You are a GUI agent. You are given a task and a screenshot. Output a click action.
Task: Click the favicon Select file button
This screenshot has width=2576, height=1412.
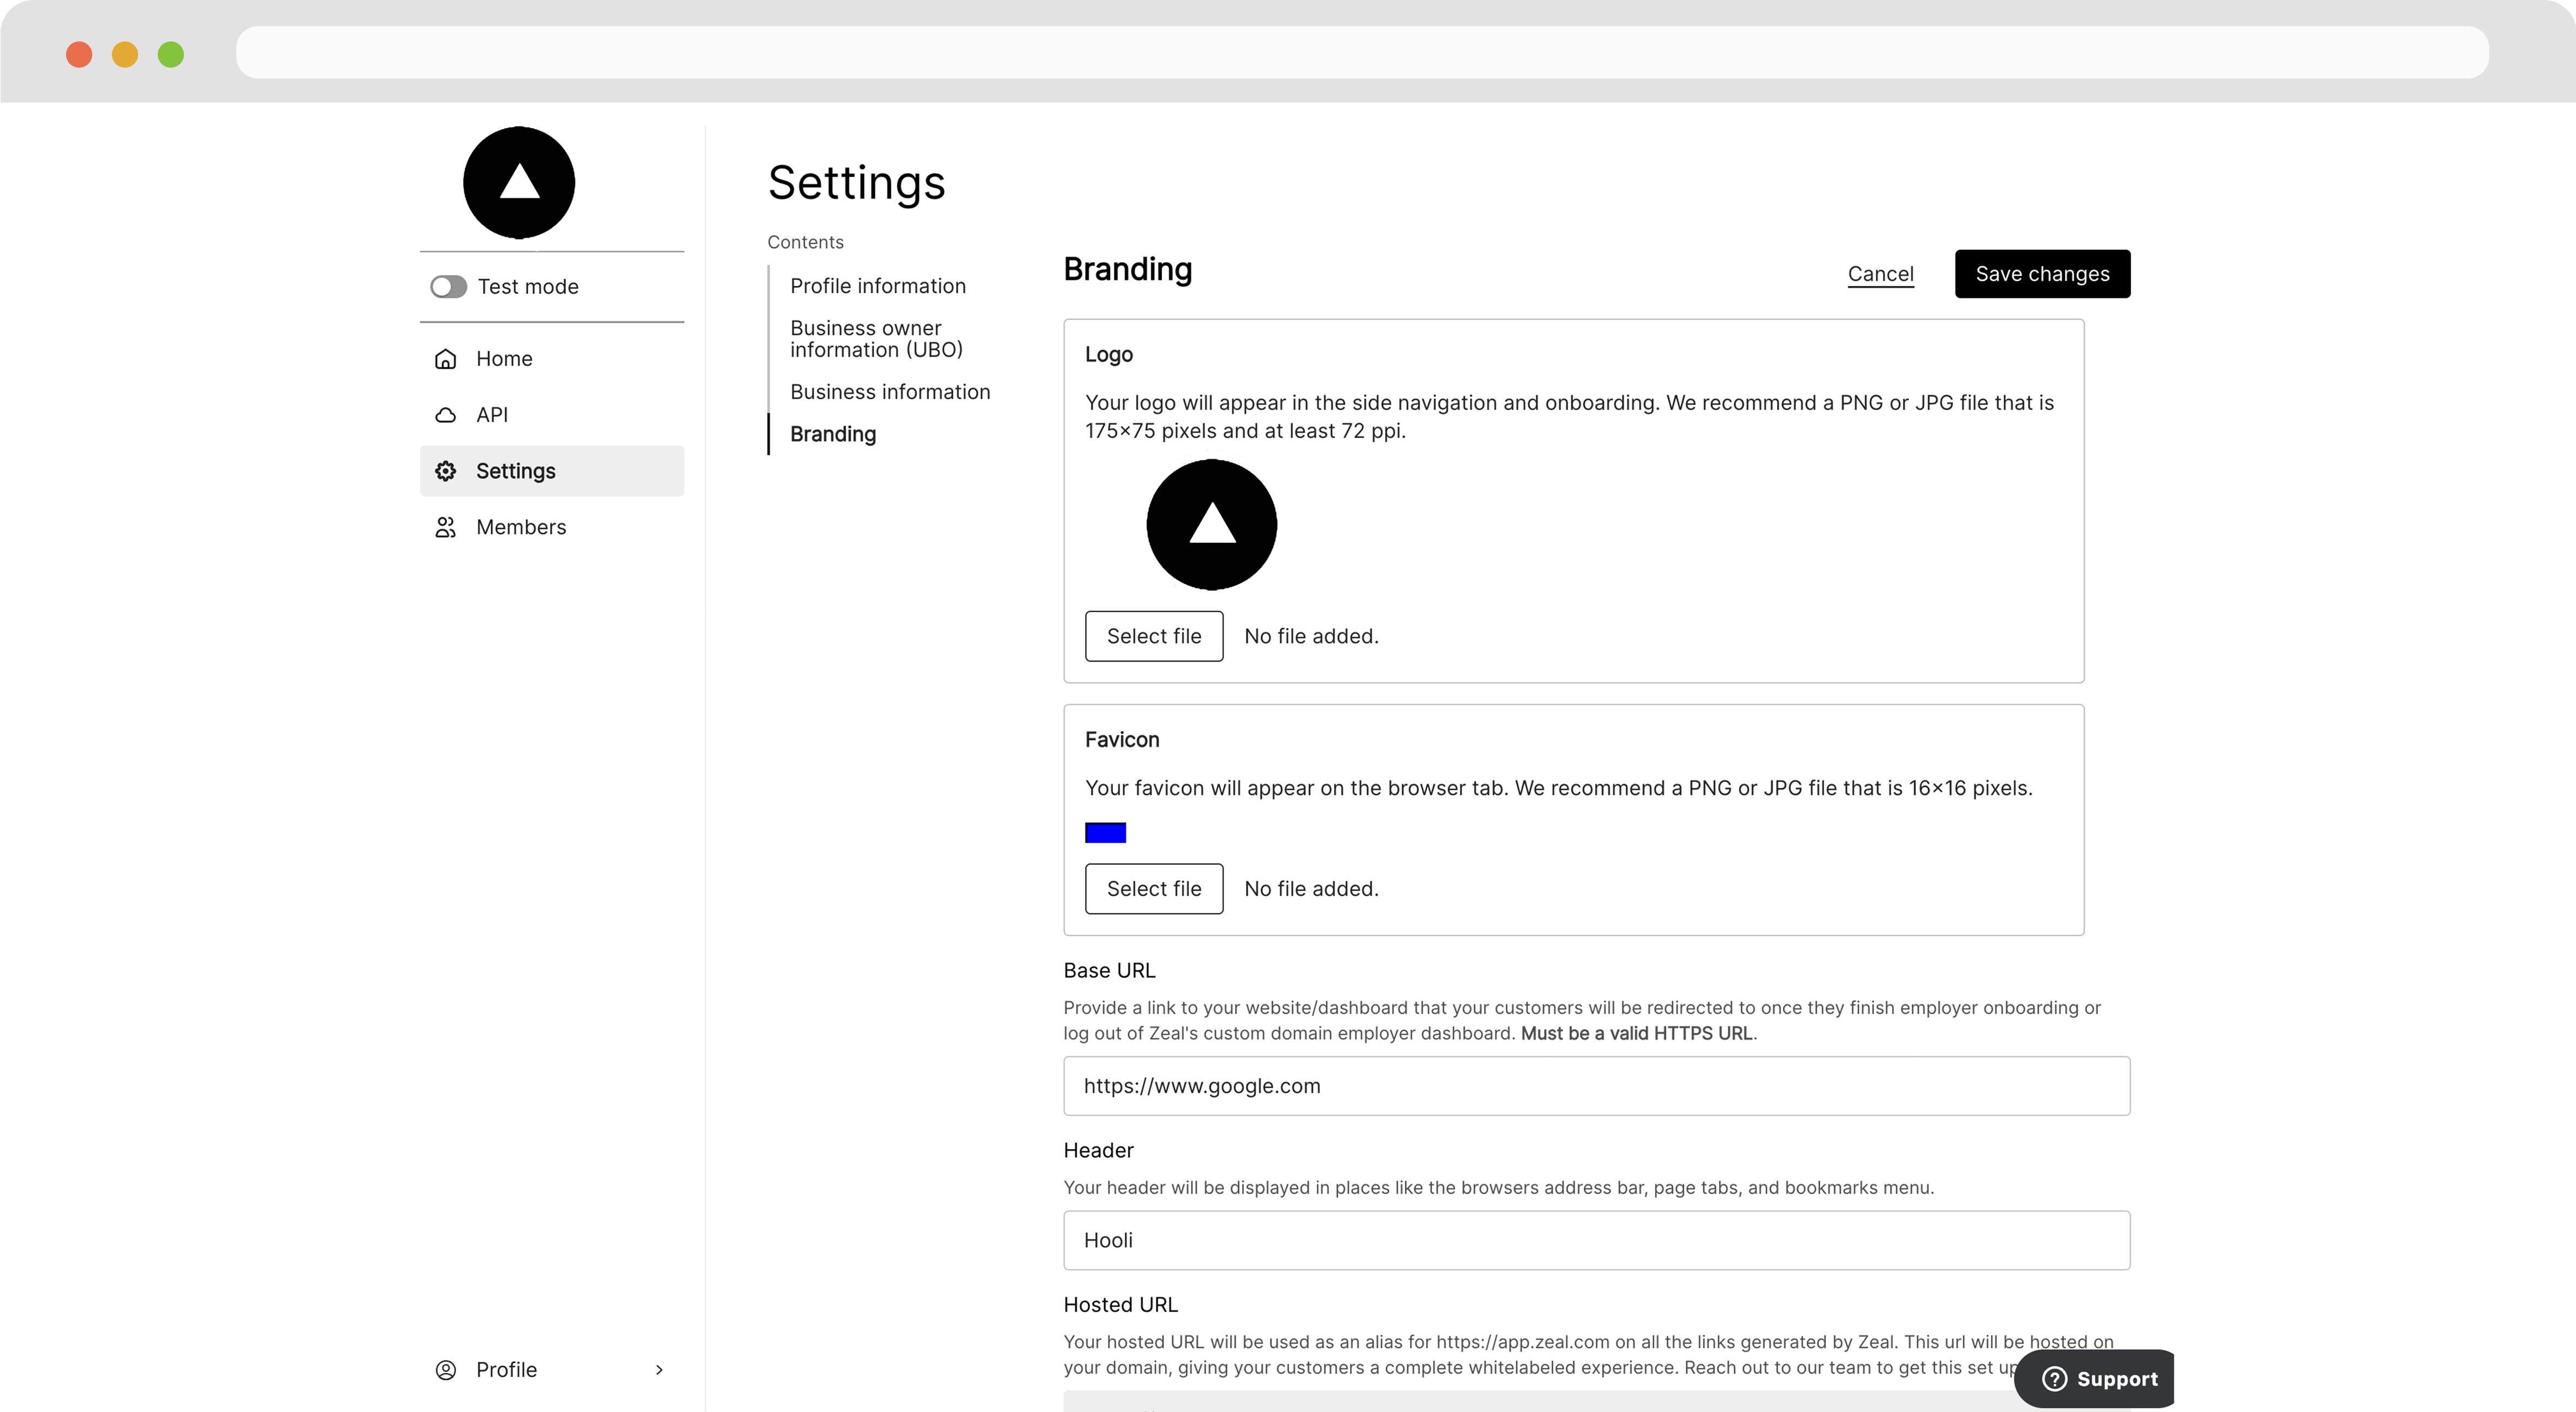(1153, 888)
